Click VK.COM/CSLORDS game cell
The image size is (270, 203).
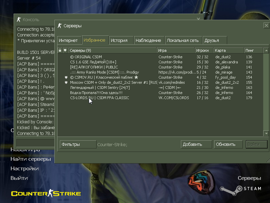173,98
